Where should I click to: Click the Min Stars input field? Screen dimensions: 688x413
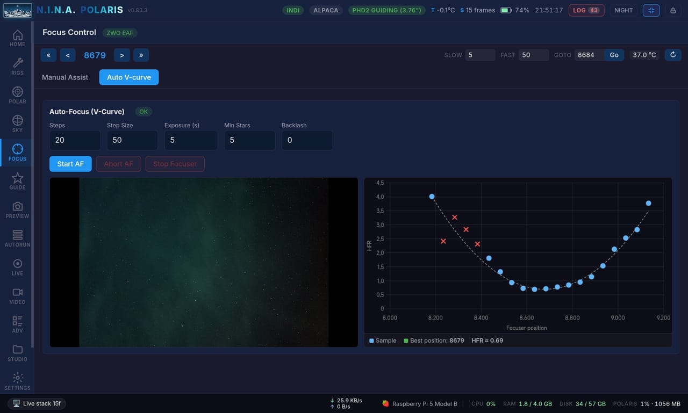pos(250,140)
